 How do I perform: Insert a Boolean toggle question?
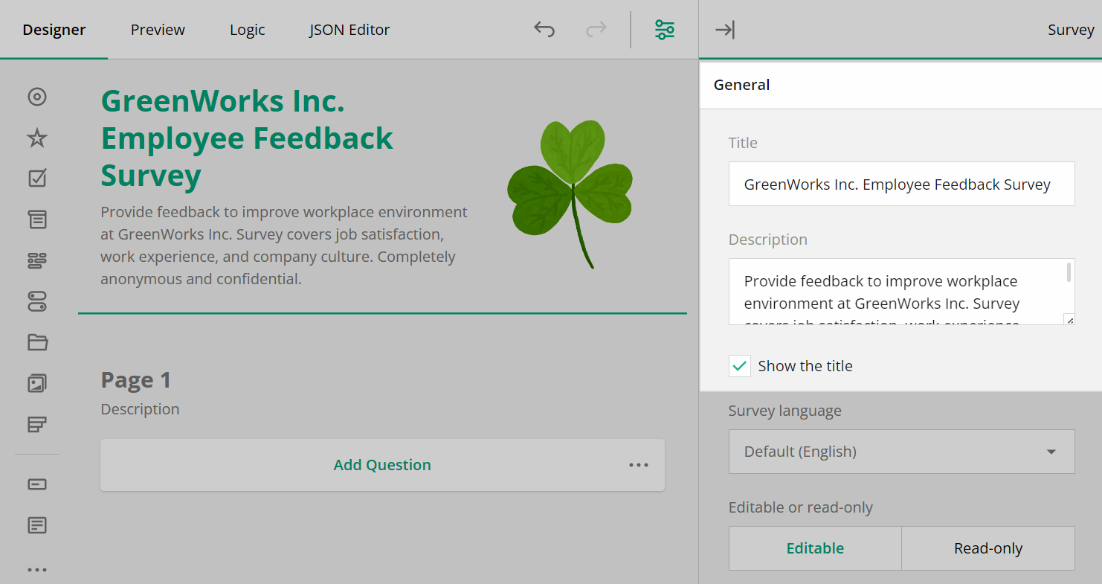[x=37, y=301]
